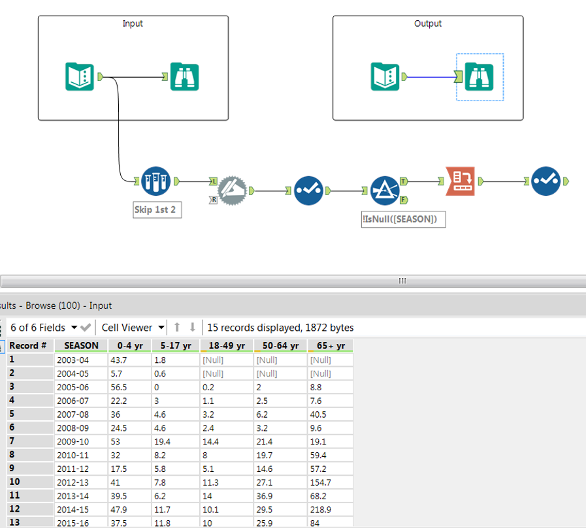This screenshot has height=528, width=586.
Task: Open the 6 of 6 Fields dropdown
Action: 44,328
